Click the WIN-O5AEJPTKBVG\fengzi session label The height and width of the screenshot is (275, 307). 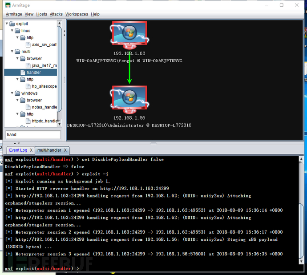[x=129, y=61]
